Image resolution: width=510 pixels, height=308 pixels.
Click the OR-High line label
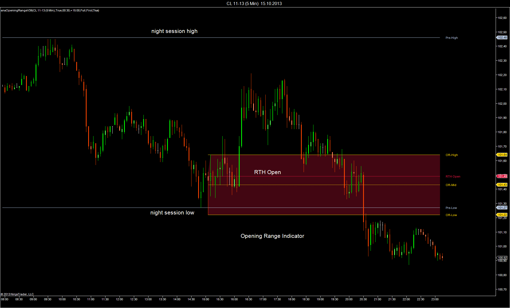pos(452,155)
